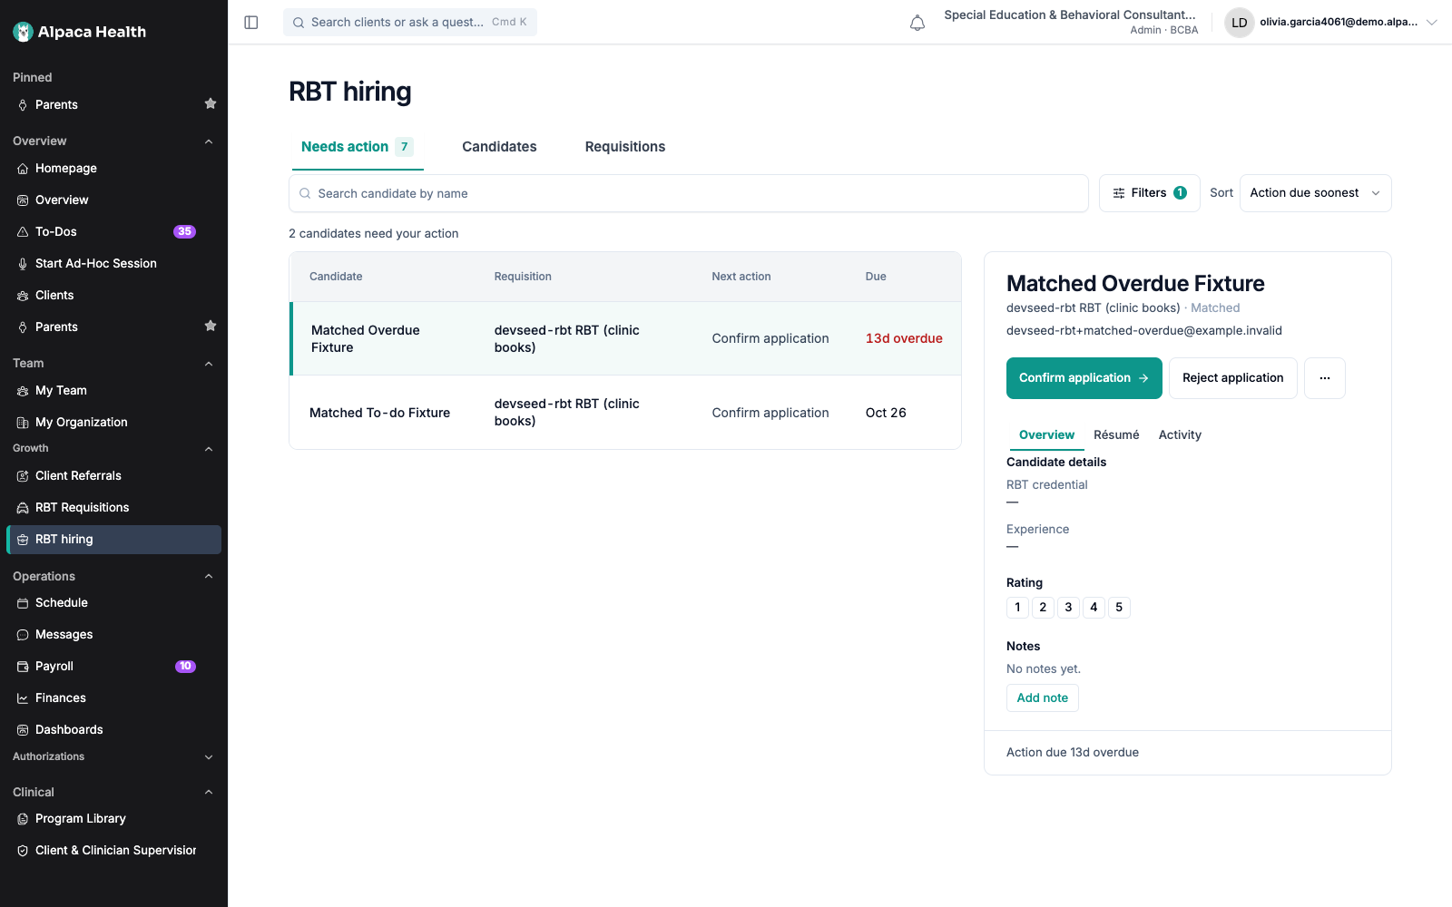Open the Résumé tab in the candidate panel

tap(1116, 435)
